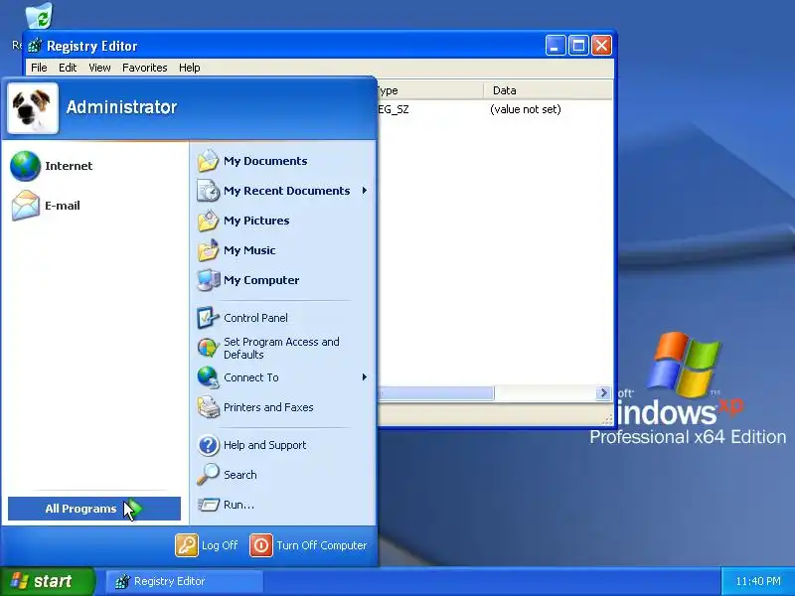The width and height of the screenshot is (795, 596).
Task: Click the 11:40 PM taskbar clock
Action: tap(758, 581)
